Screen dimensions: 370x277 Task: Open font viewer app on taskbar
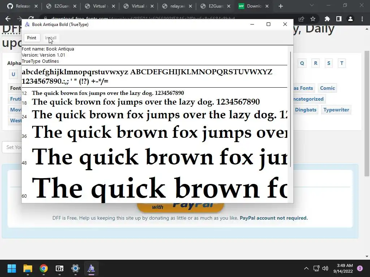tap(91, 268)
